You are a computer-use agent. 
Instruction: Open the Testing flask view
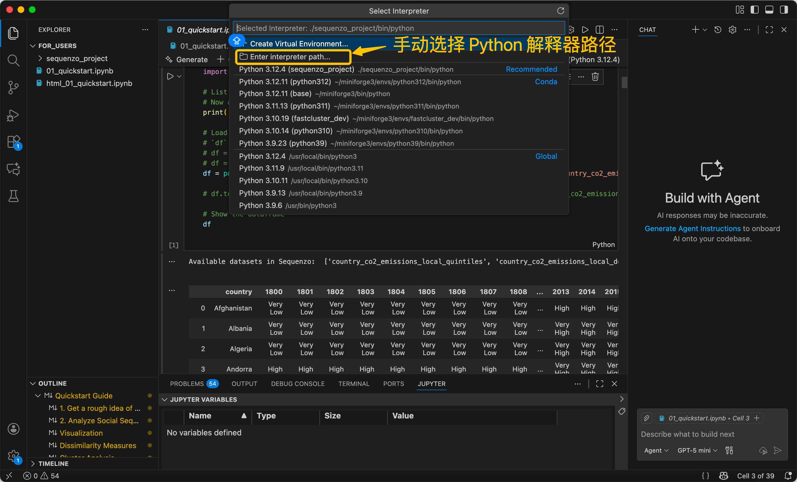(x=14, y=196)
